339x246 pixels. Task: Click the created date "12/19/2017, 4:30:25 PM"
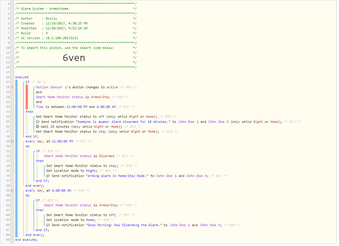click(66, 23)
